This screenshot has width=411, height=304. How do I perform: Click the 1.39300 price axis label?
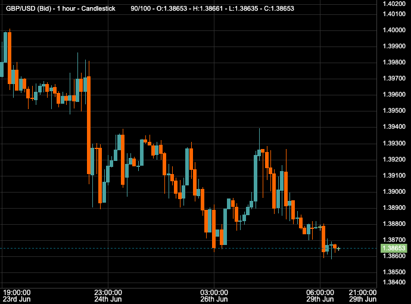[394, 144]
